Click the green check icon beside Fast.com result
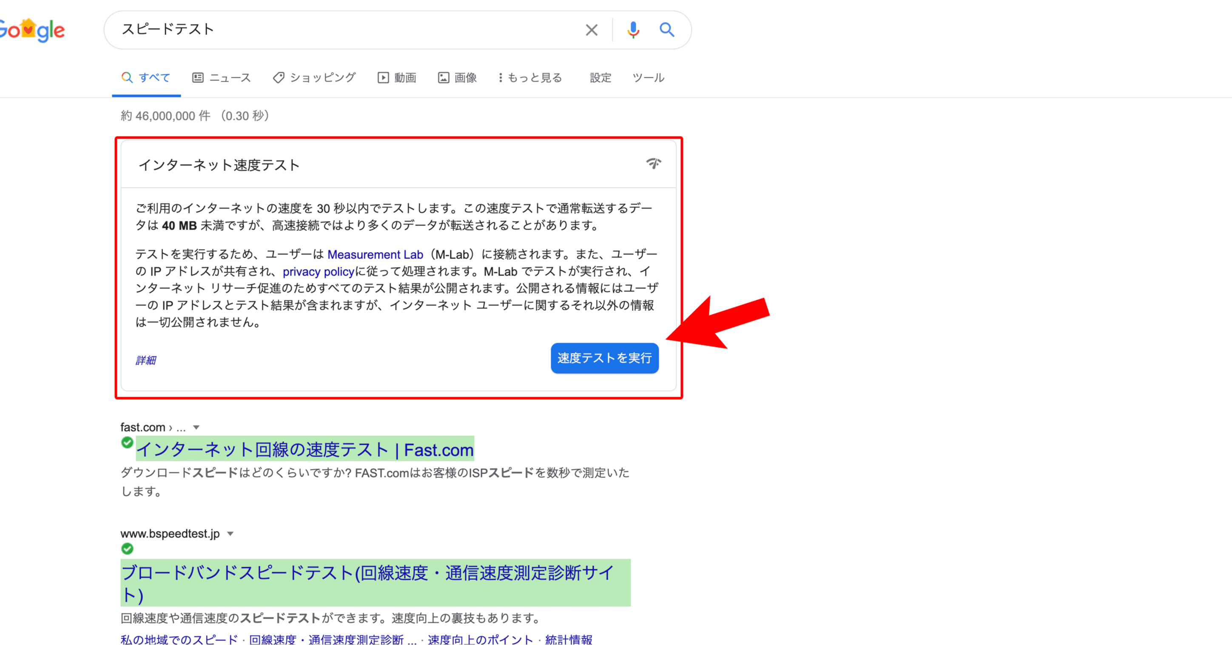This screenshot has width=1232, height=645. click(127, 443)
